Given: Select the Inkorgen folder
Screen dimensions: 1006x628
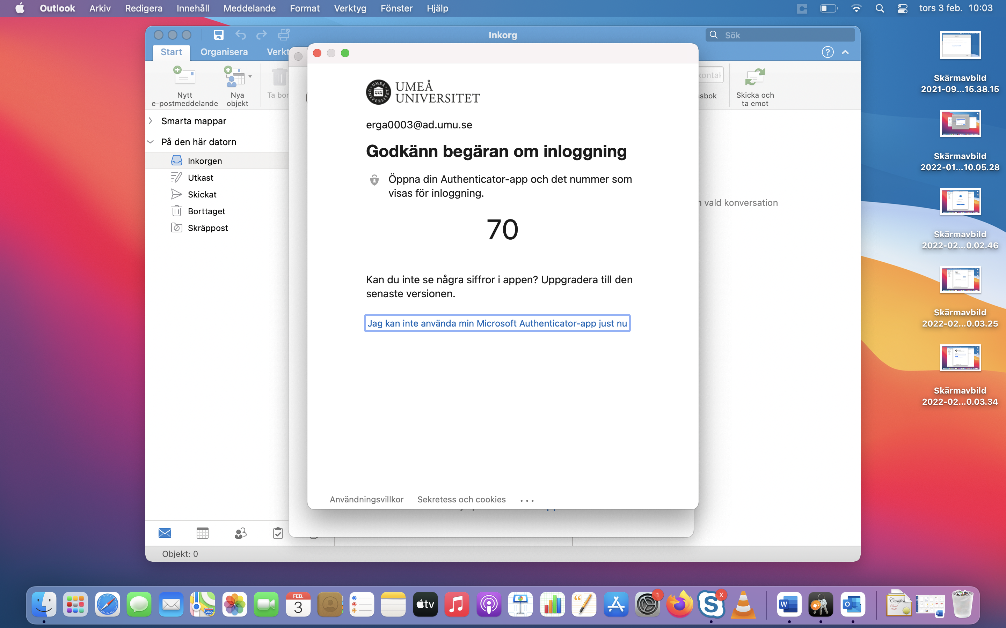Looking at the screenshot, I should [x=217, y=161].
